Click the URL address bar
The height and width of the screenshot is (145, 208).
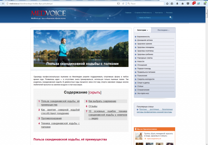point(62,4)
